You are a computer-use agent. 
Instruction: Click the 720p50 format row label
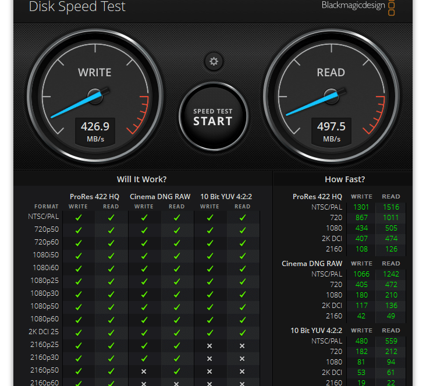[47, 229]
